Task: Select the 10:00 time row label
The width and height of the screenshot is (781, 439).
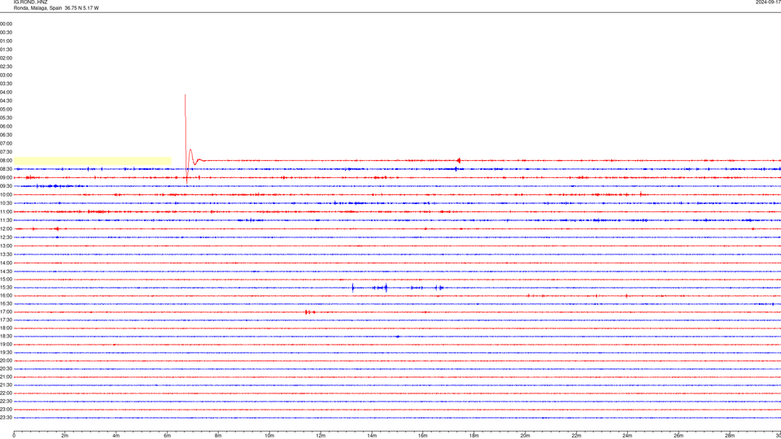Action: [x=6, y=194]
